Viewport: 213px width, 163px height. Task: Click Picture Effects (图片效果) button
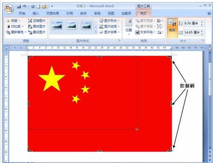click(x=109, y=32)
